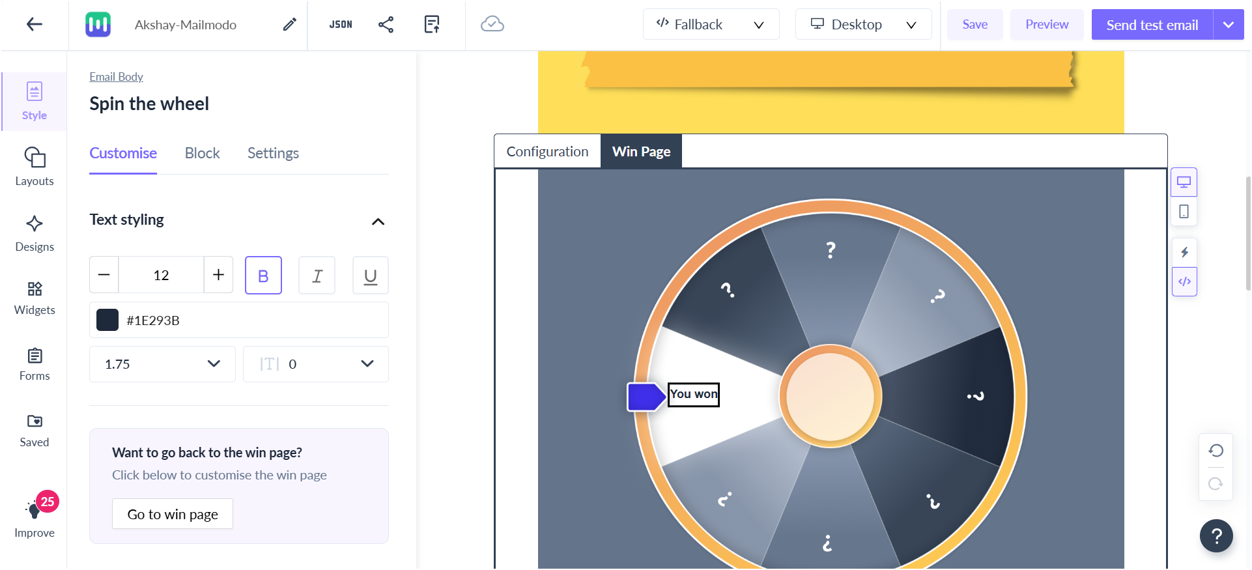Toggle underline text styling
This screenshot has height=570, width=1252.
(x=370, y=276)
